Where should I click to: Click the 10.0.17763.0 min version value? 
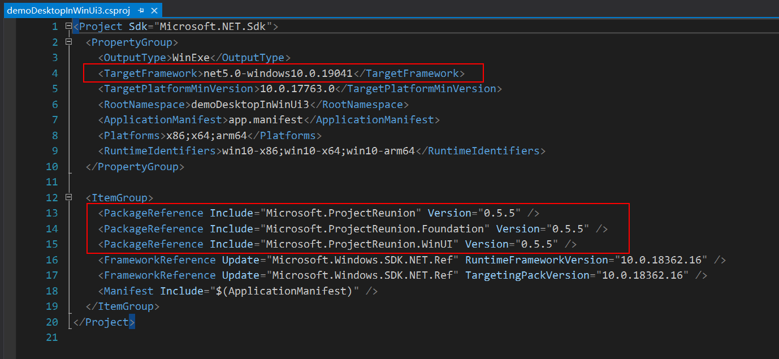[x=297, y=89]
